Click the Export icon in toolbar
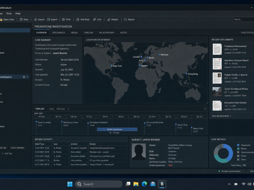This screenshot has width=254, height=190. [49, 19]
